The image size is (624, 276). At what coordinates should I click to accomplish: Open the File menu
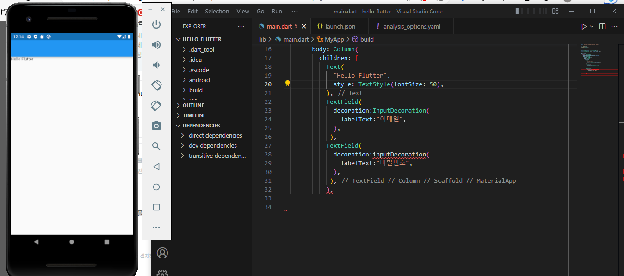[176, 11]
